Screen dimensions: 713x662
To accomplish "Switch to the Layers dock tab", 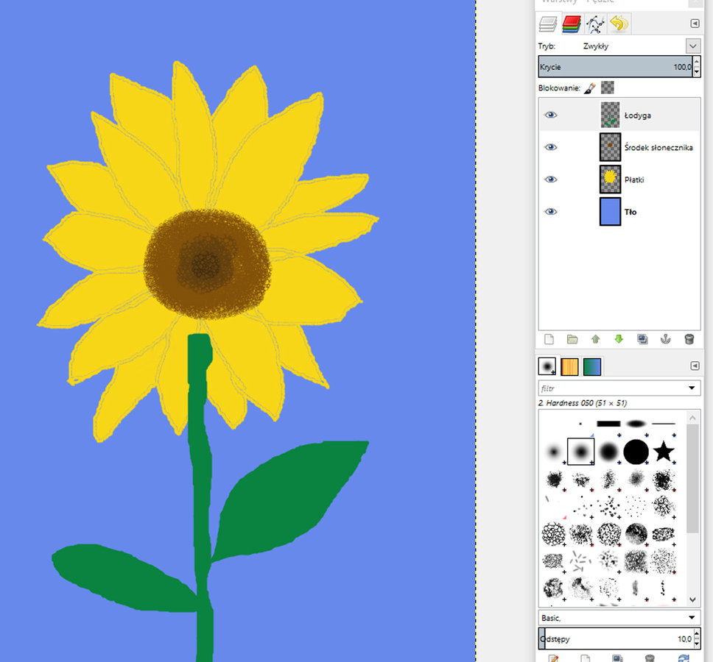I will [548, 24].
